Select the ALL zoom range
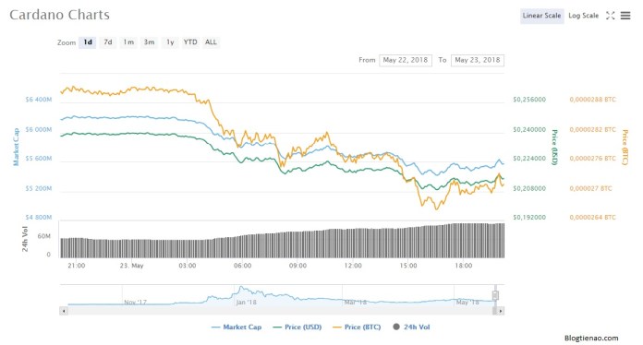 (x=211, y=42)
